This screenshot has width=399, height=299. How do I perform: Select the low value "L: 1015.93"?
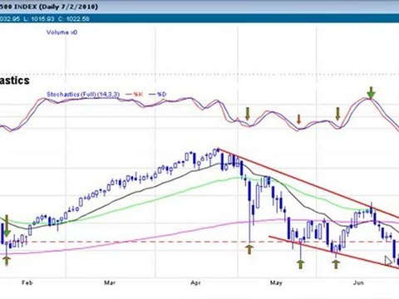click(38, 19)
